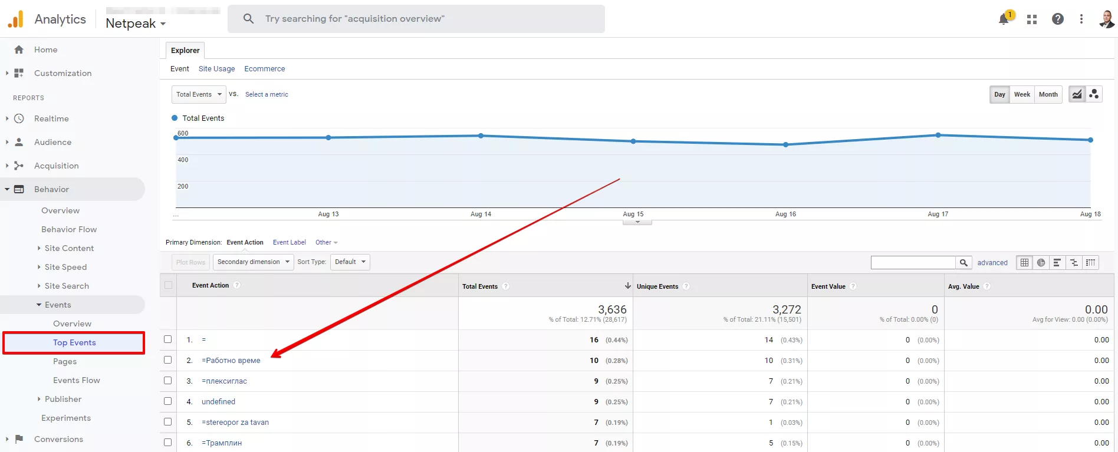
Task: Check the checkbox for row 1 '='
Action: pyautogui.click(x=168, y=339)
